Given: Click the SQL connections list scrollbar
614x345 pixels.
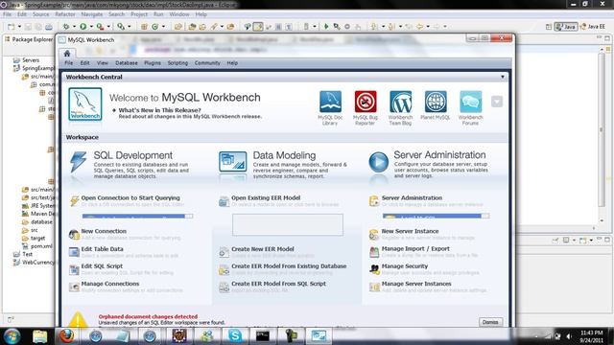Looking at the screenshot, I should coord(189,216).
